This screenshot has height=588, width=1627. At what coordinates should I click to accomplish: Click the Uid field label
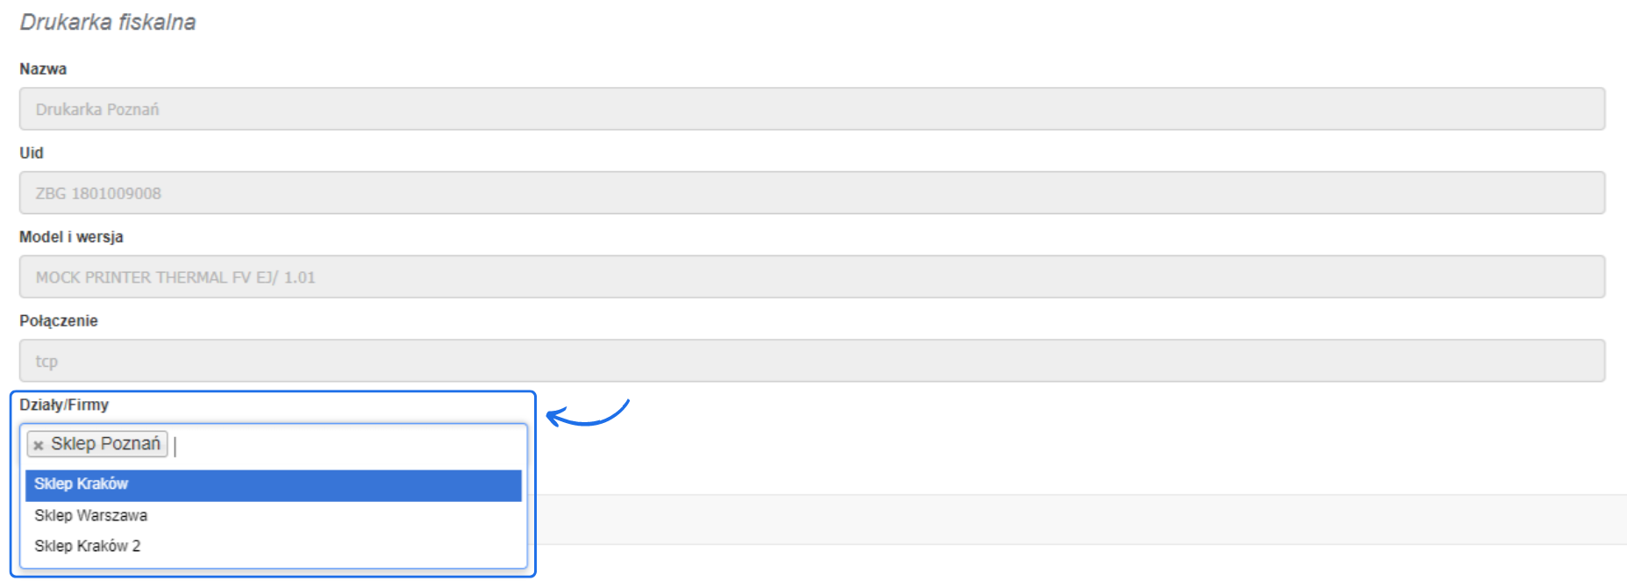pyautogui.click(x=32, y=153)
